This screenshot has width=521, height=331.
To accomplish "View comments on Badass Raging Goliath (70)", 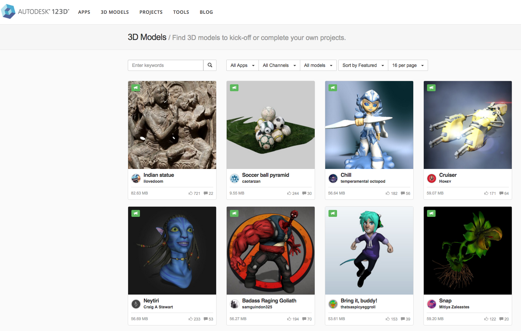I will coord(307,319).
